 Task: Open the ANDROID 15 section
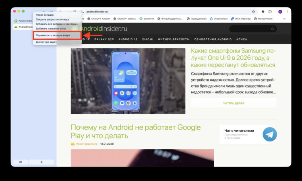(128, 40)
